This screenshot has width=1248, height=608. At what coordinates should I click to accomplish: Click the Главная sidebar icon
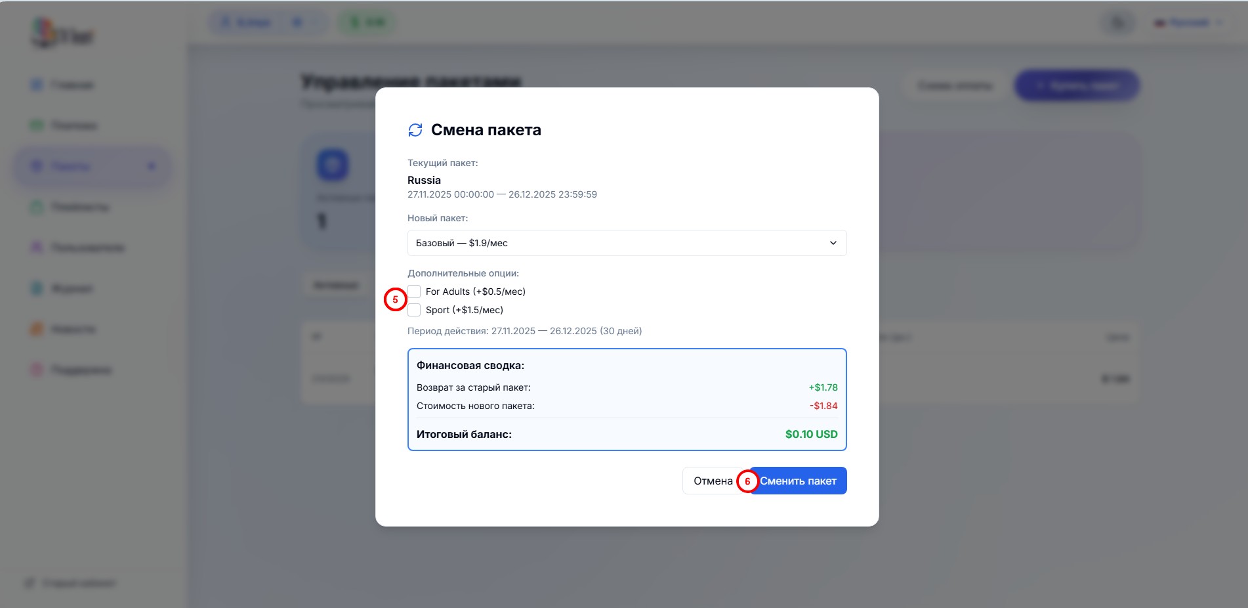[x=37, y=85]
